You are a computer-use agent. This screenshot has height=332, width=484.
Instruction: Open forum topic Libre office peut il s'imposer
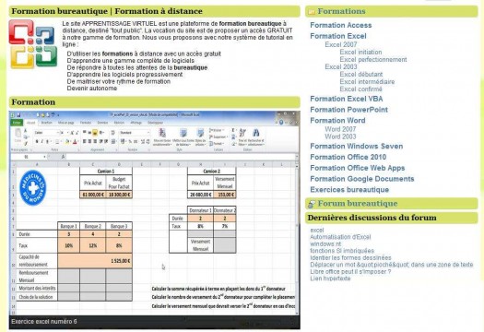(350, 272)
